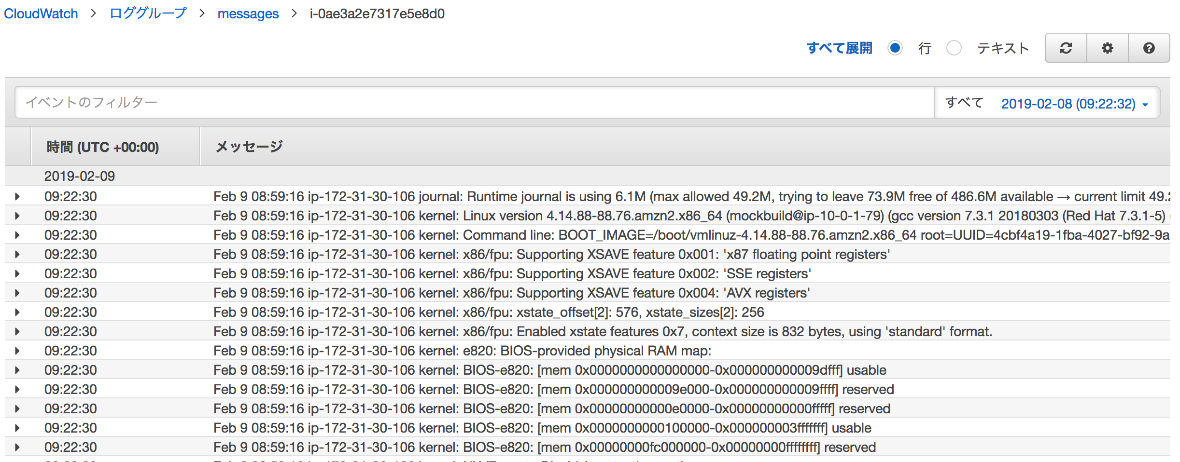The width and height of the screenshot is (1180, 462).
Task: Expand the Command line BOOT_IMAGE log row
Action: click(17, 235)
